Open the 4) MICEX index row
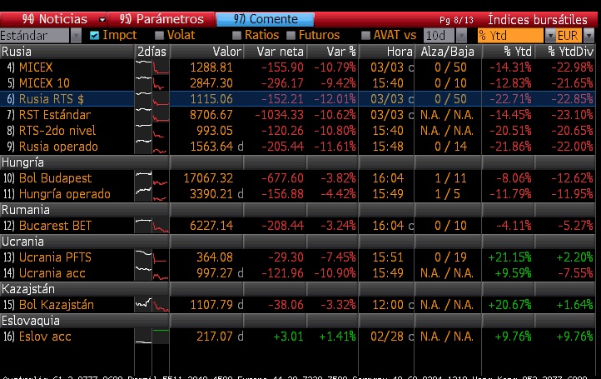The height and width of the screenshot is (379, 601). (x=297, y=67)
